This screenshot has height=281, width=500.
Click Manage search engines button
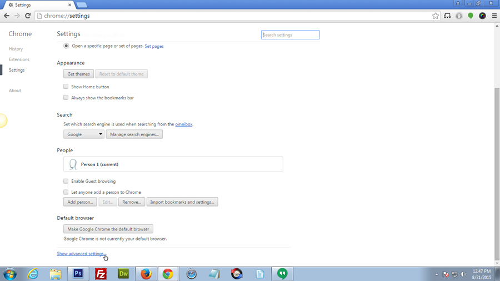[x=134, y=134]
